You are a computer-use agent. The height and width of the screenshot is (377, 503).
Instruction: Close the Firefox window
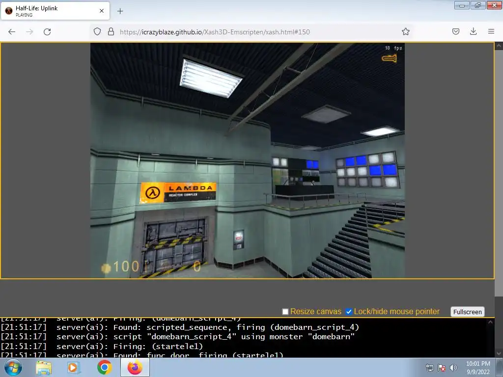[494, 5]
